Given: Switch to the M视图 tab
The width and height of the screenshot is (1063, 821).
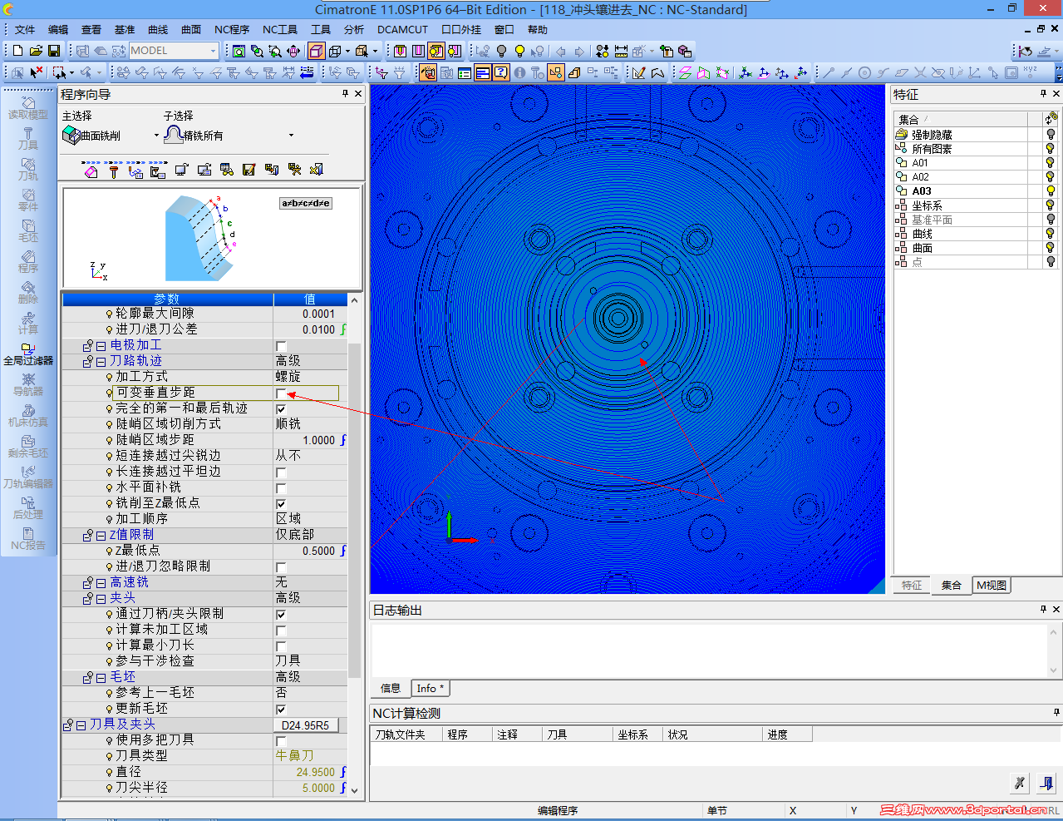Looking at the screenshot, I should point(991,585).
